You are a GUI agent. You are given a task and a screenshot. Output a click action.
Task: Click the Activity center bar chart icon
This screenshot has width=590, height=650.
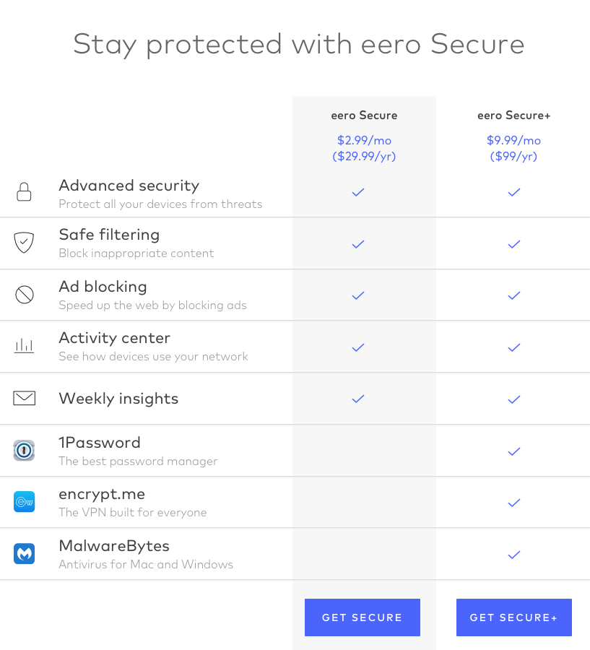coord(24,346)
